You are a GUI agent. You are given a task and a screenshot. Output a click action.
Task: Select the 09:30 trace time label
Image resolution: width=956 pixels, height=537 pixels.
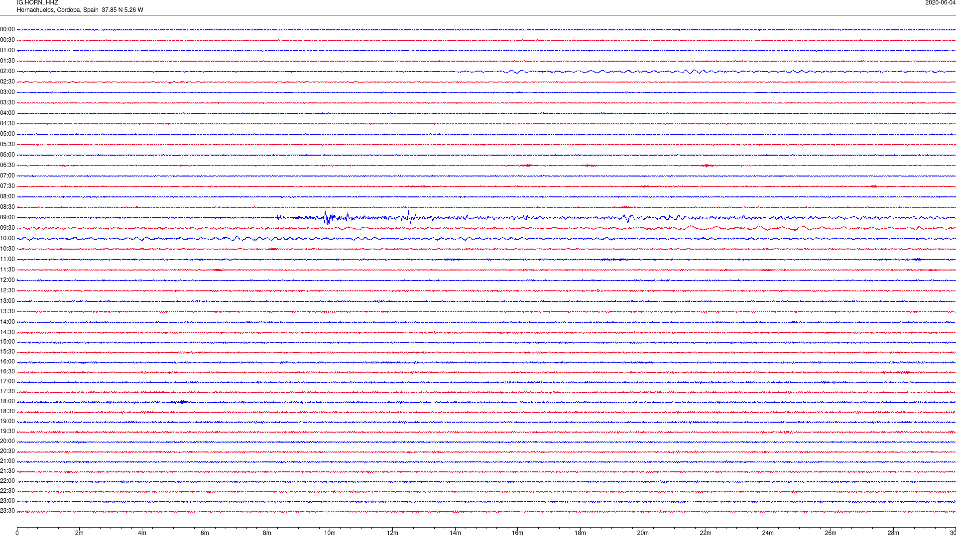7,228
